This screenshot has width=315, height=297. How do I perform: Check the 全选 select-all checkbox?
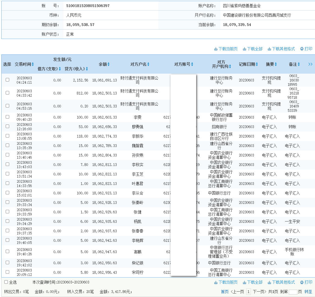coord(6,282)
